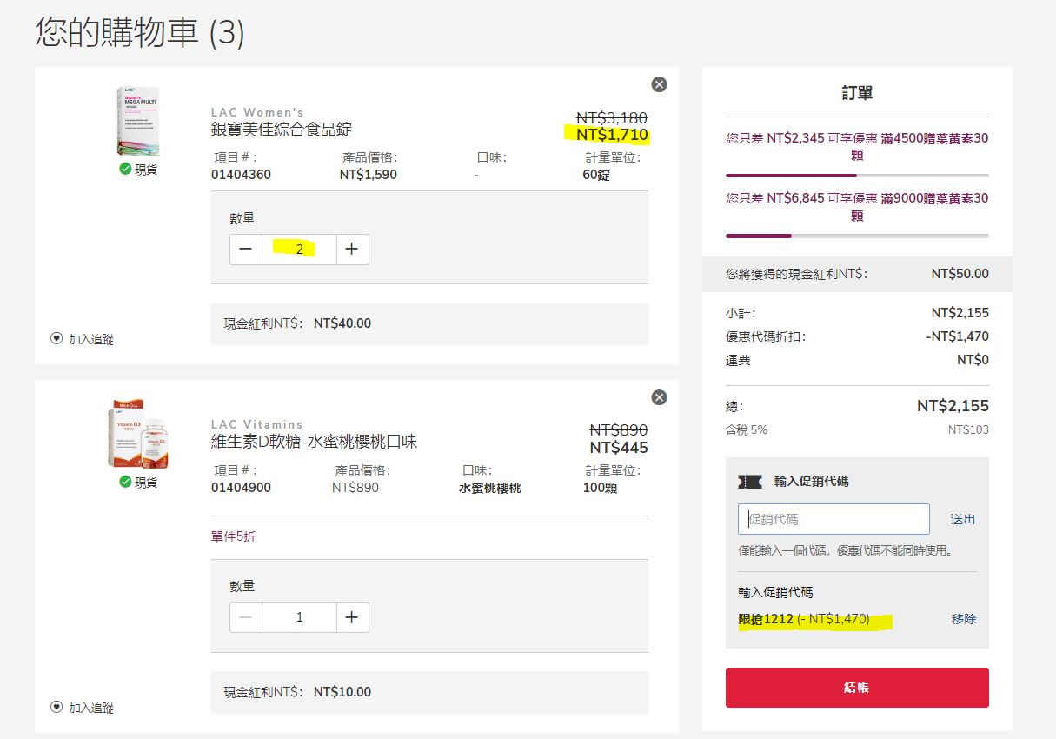This screenshot has width=1056, height=739.
Task: Increase quantity of 維生素D軟糖
Action: coord(352,617)
